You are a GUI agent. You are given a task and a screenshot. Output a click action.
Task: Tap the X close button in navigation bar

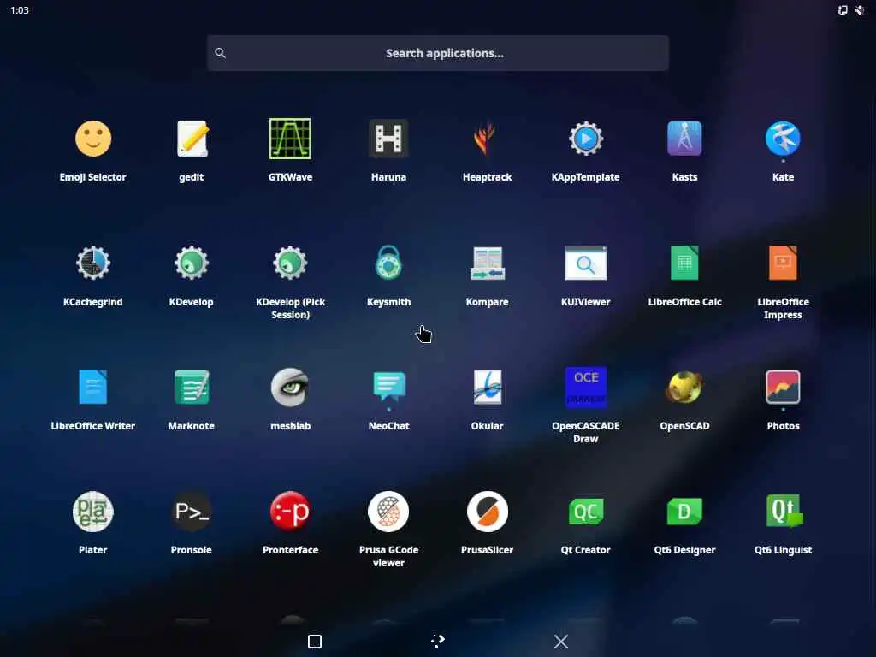[561, 642]
